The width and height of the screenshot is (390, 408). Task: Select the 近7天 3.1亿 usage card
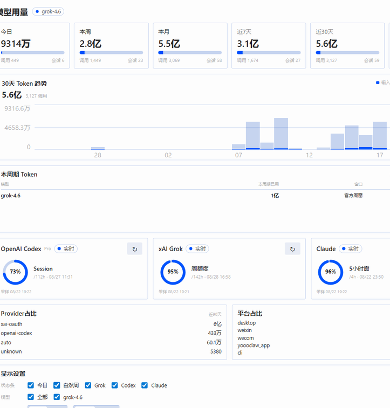pos(269,45)
